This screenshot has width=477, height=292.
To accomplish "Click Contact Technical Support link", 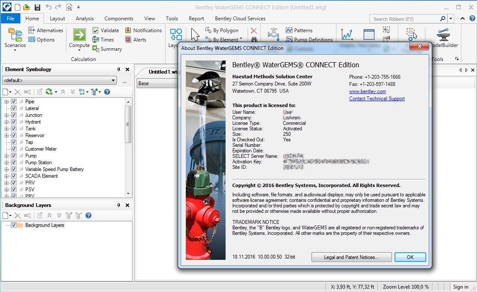I will [x=377, y=99].
